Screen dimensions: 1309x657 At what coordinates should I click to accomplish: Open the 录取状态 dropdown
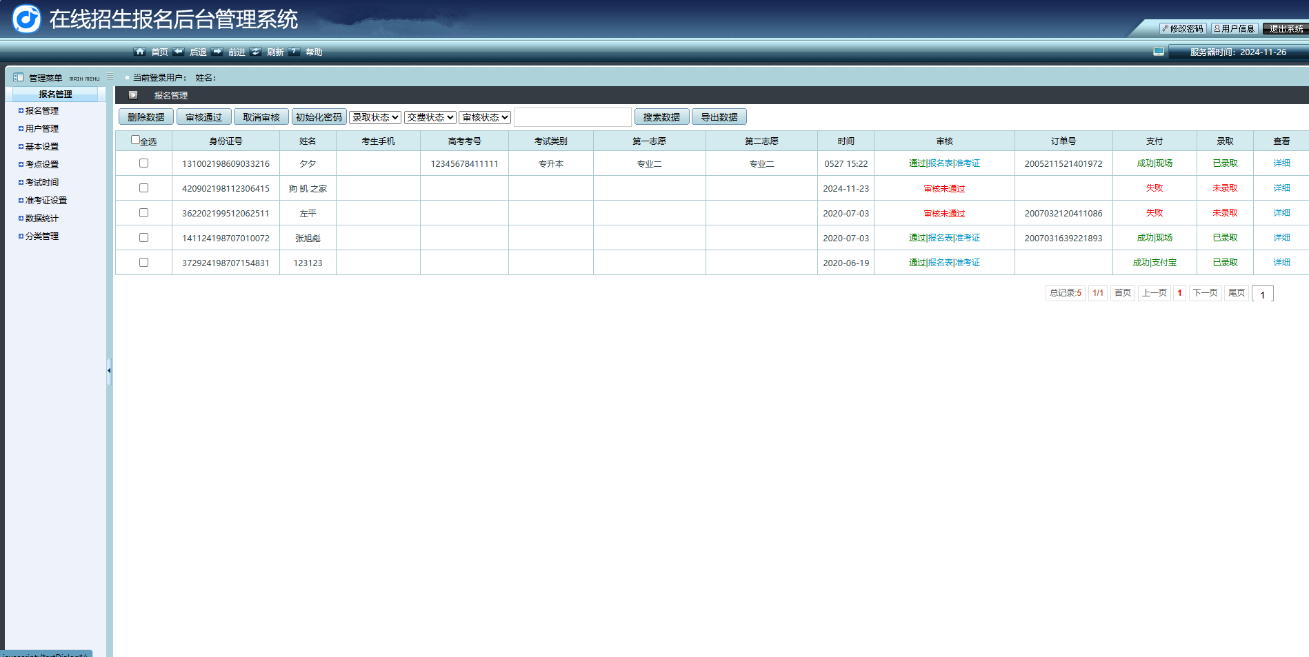[375, 117]
